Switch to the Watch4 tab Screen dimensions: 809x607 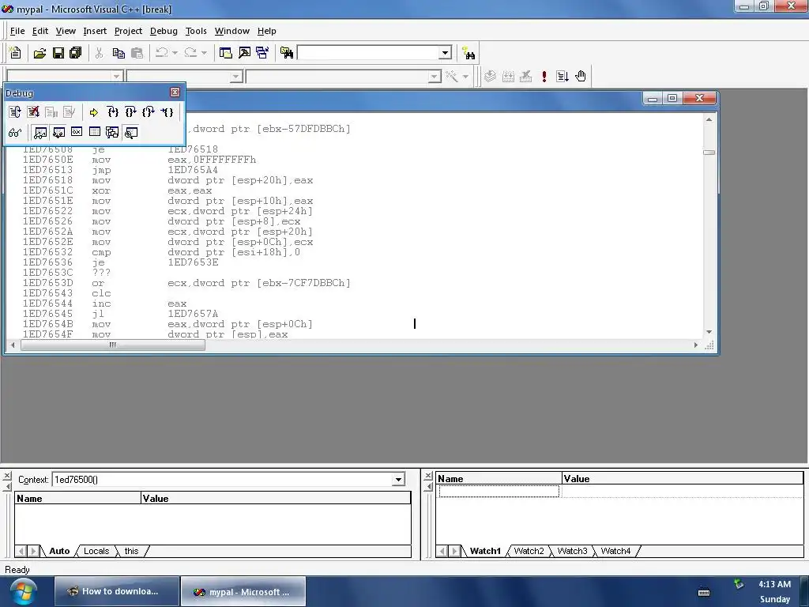click(x=615, y=551)
